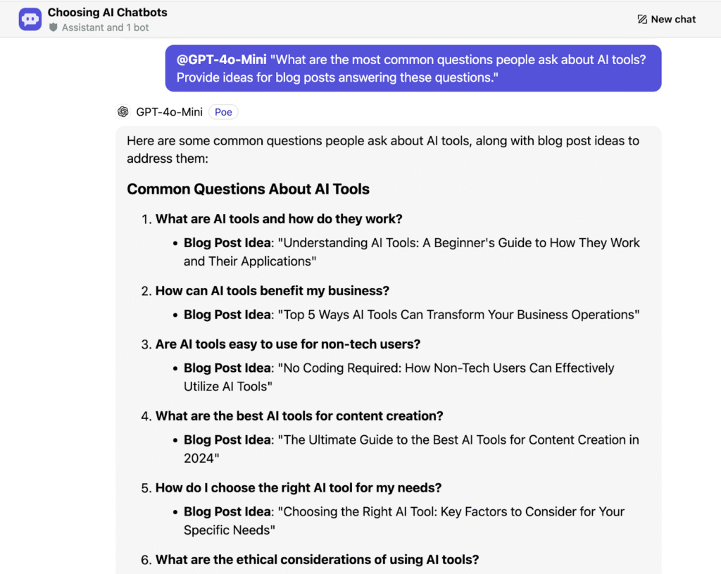Viewport: 721px width, 574px height.
Task: Click the 'Choosing the Right AI Tool' blog idea
Action: (x=404, y=520)
